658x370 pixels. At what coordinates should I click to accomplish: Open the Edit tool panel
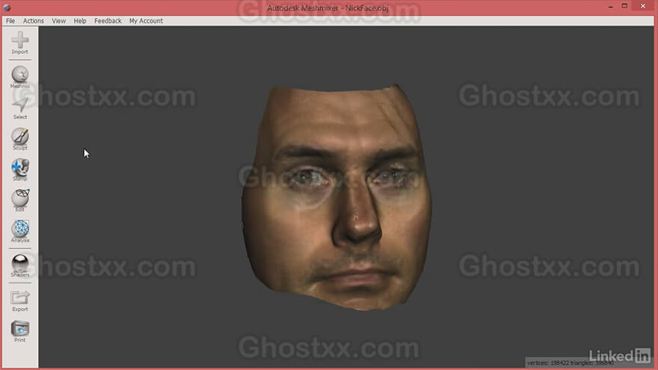coord(19,200)
